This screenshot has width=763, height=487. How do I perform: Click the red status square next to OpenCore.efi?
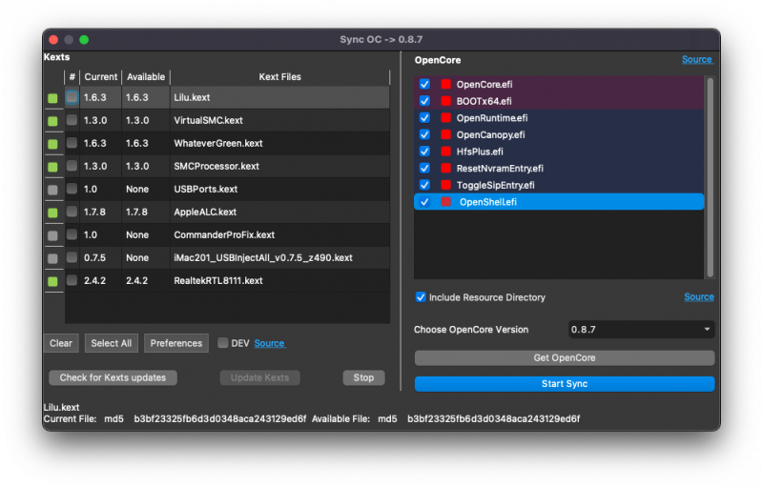[x=445, y=84]
